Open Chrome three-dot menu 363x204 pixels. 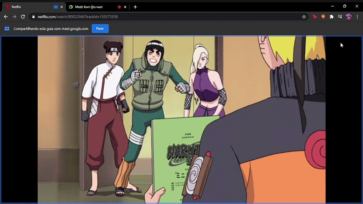(x=357, y=17)
